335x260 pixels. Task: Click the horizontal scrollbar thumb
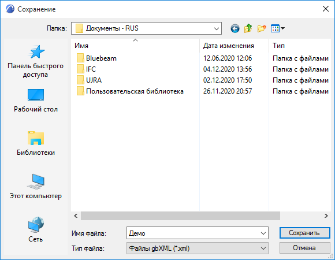pos(180,216)
